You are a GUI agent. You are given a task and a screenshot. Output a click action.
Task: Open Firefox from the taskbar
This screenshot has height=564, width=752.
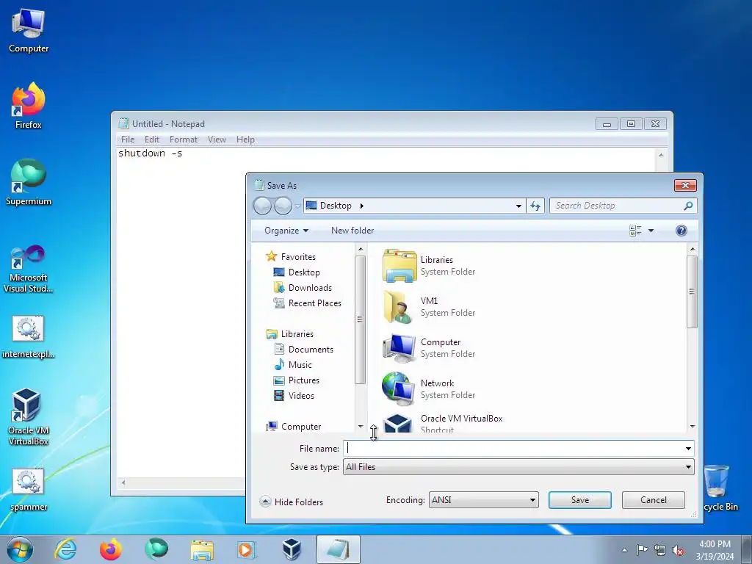click(x=111, y=549)
